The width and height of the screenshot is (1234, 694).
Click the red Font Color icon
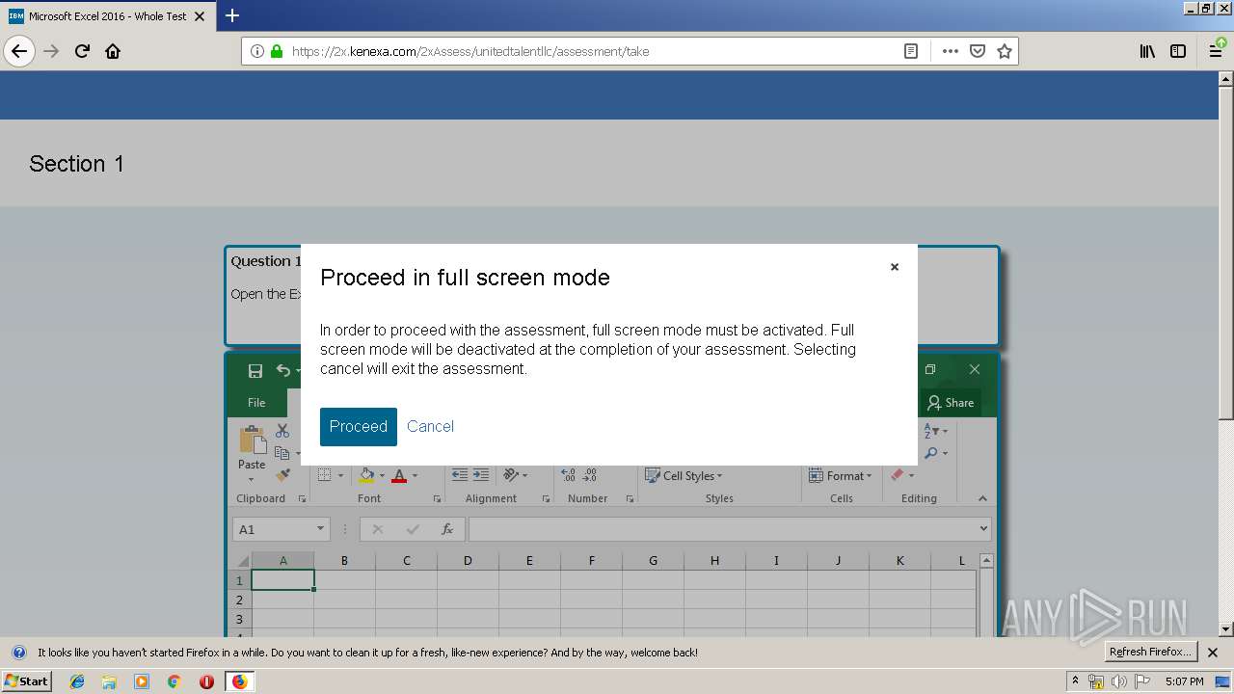click(399, 475)
